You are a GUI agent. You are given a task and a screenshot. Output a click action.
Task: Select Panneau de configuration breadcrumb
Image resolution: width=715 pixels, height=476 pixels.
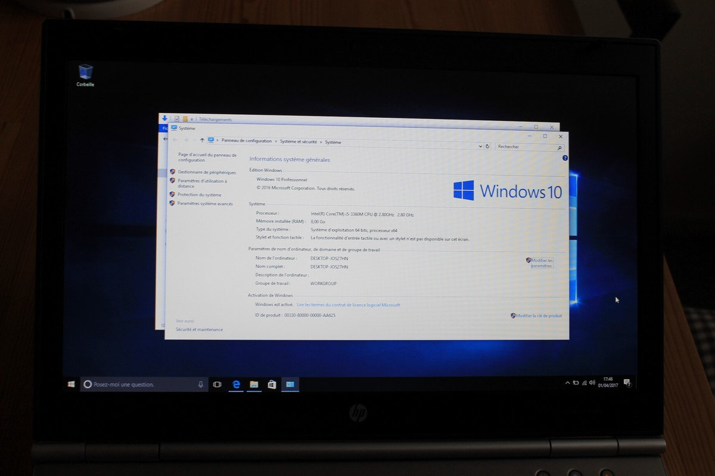coord(246,141)
